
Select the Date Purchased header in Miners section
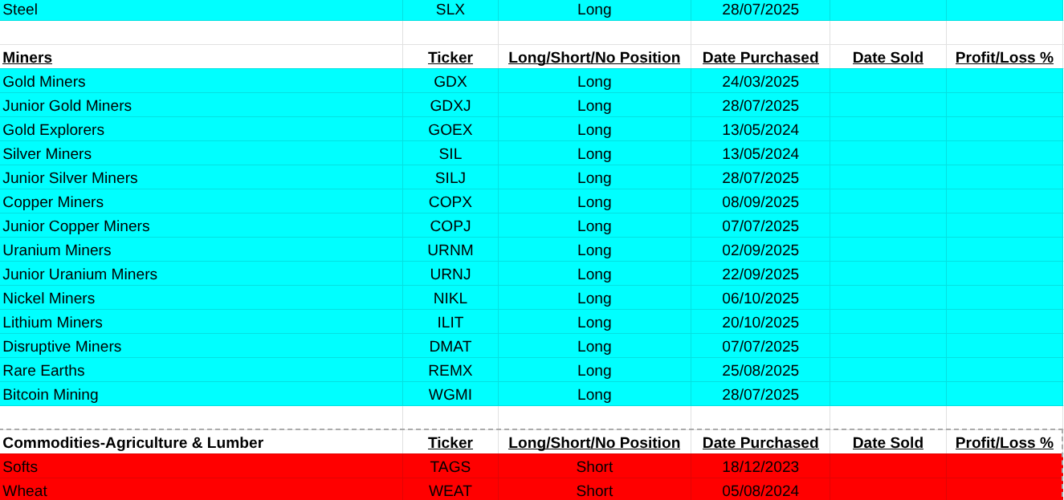coord(760,58)
